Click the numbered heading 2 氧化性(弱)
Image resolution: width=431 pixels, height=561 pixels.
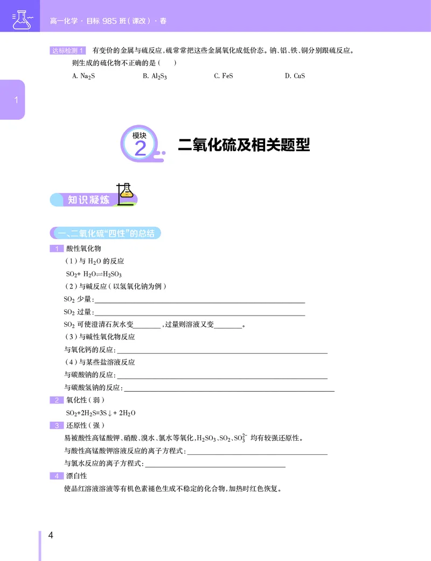pyautogui.click(x=77, y=400)
